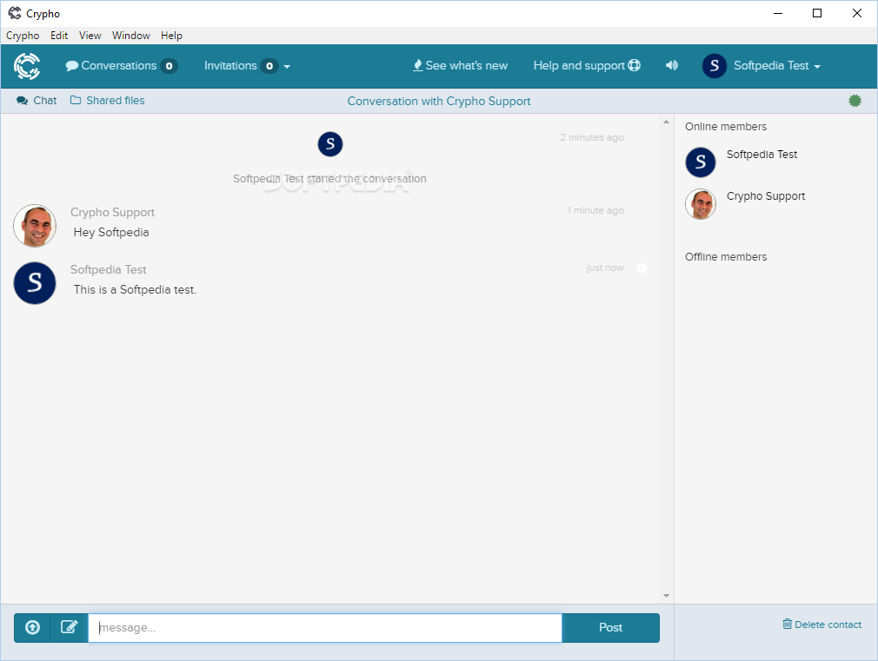Viewport: 878px width, 661px height.
Task: Click the Online members heading
Action: [726, 127]
